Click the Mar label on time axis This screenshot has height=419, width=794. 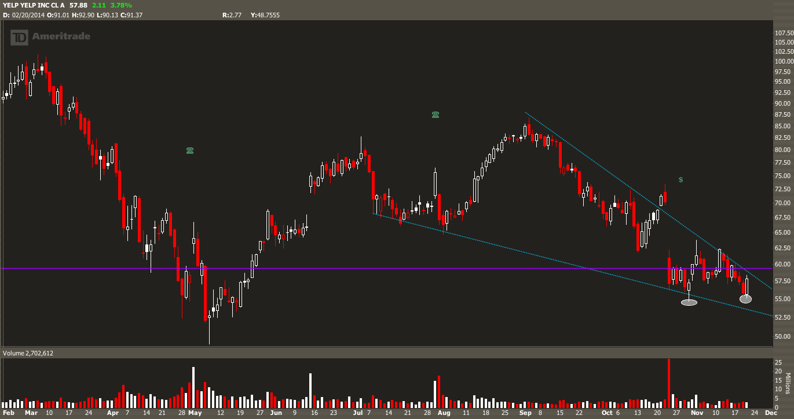pyautogui.click(x=31, y=414)
